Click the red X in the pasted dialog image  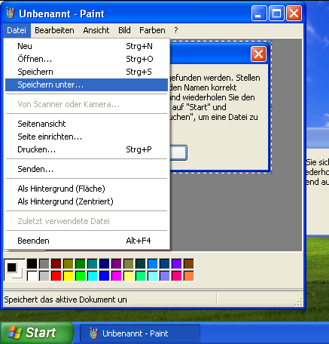[x=258, y=54]
